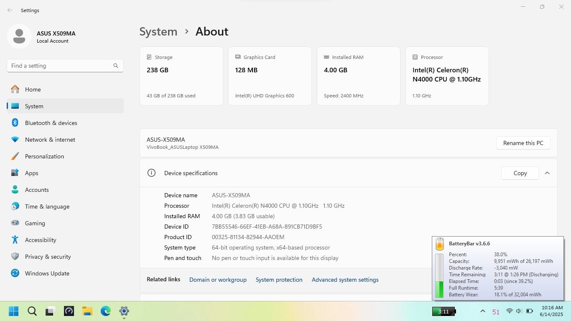Select the Device ID value text
571x321 pixels.
click(x=267, y=227)
